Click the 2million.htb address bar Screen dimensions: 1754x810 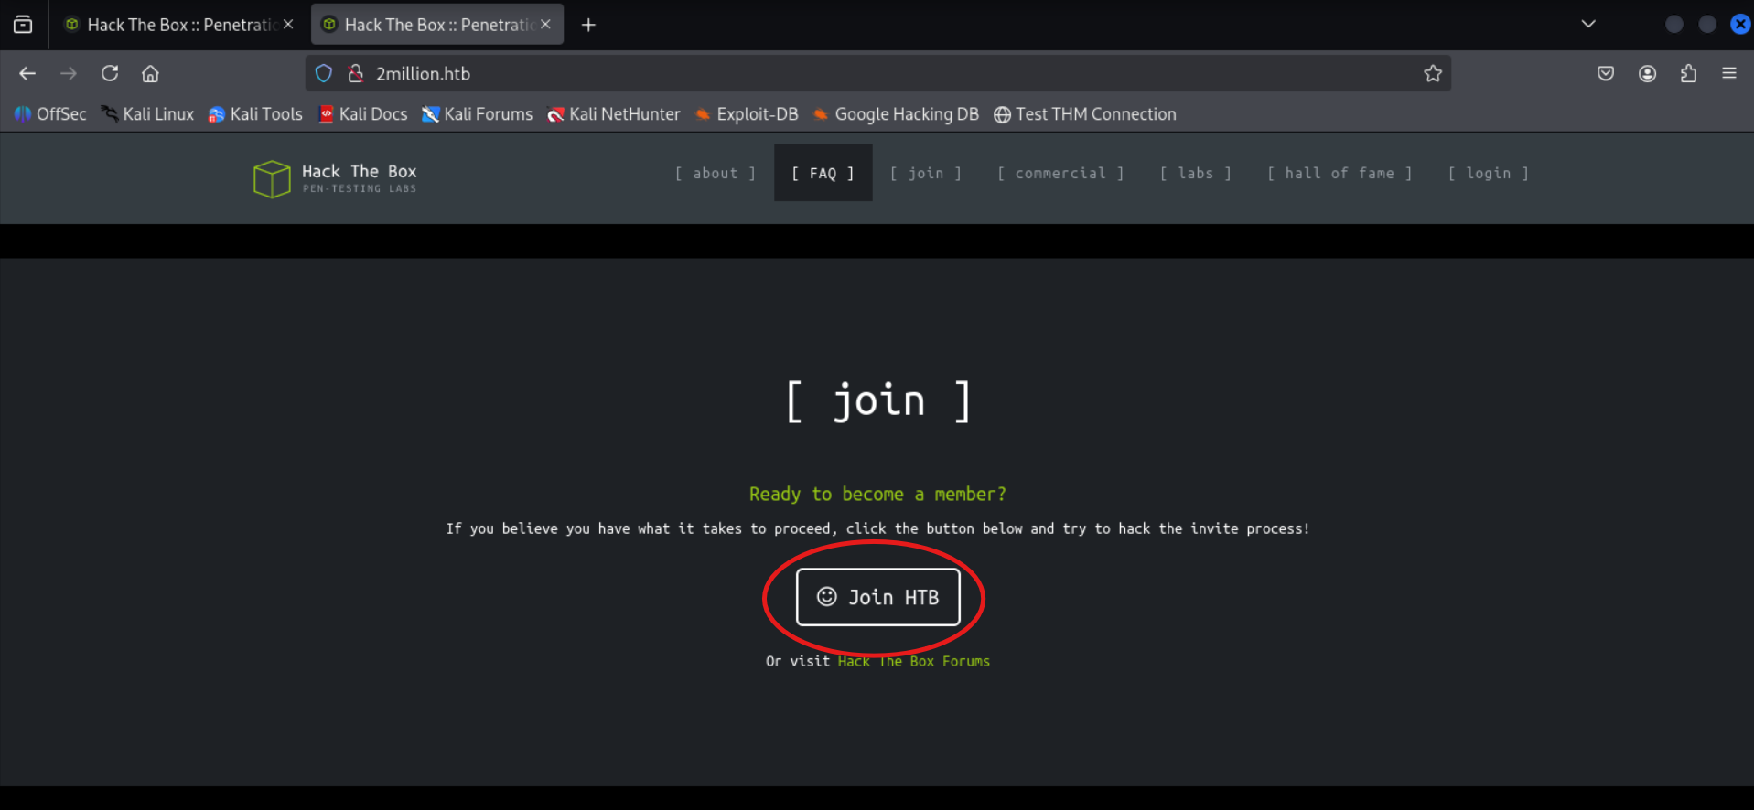click(x=878, y=73)
